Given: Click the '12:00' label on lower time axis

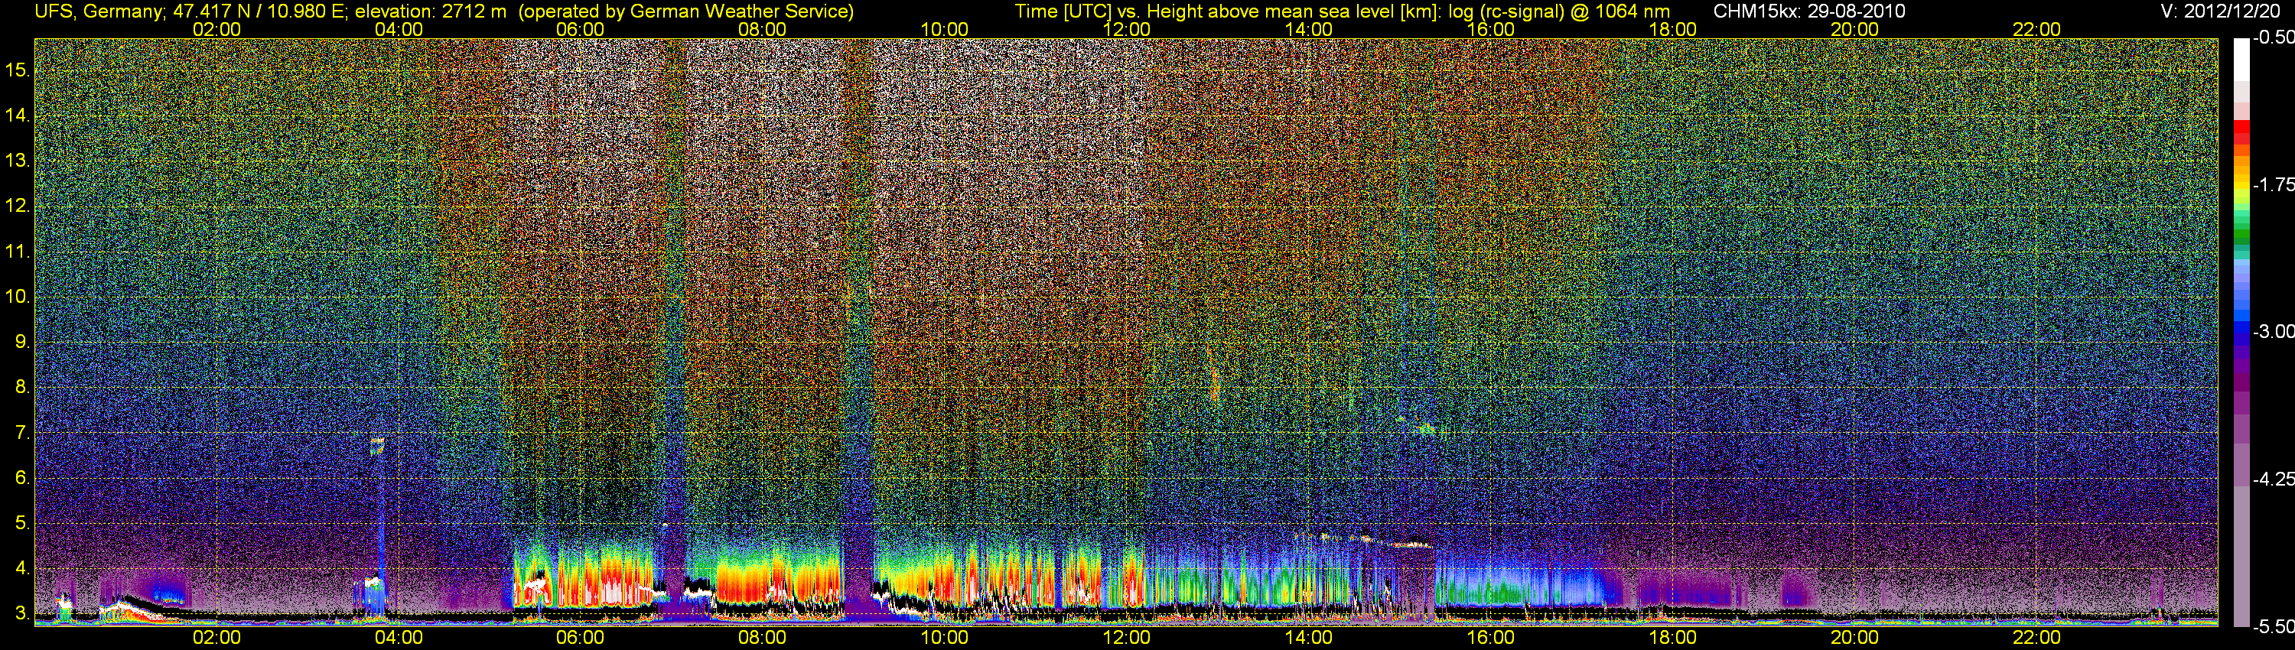Looking at the screenshot, I should 1126,638.
